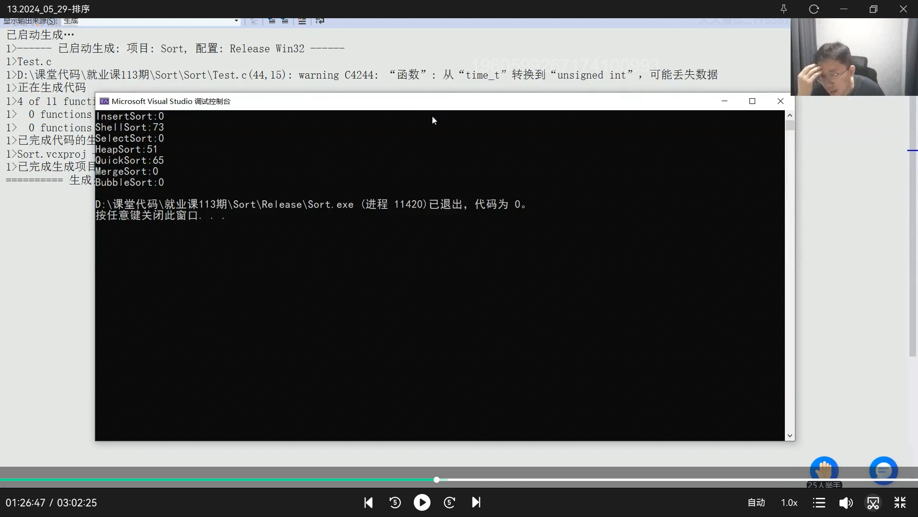This screenshot has height=517, width=918.
Task: Click the go to previous message icon
Action: click(x=272, y=21)
